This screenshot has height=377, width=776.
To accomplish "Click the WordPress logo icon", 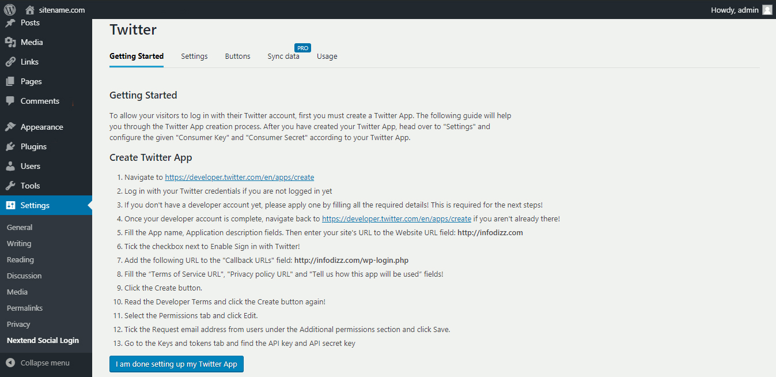I will click(9, 9).
